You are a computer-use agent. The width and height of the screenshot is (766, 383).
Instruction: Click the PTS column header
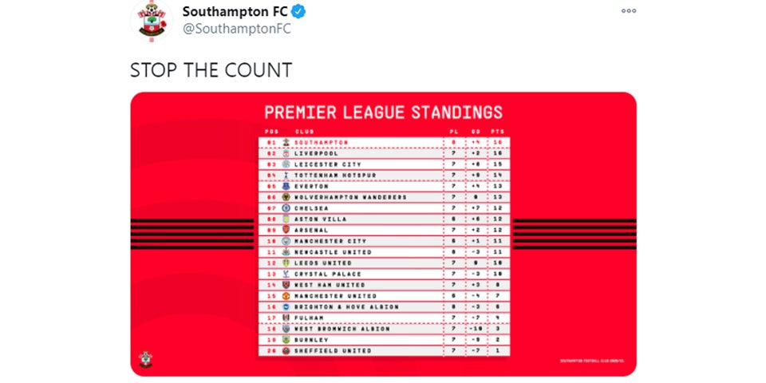[x=499, y=132]
